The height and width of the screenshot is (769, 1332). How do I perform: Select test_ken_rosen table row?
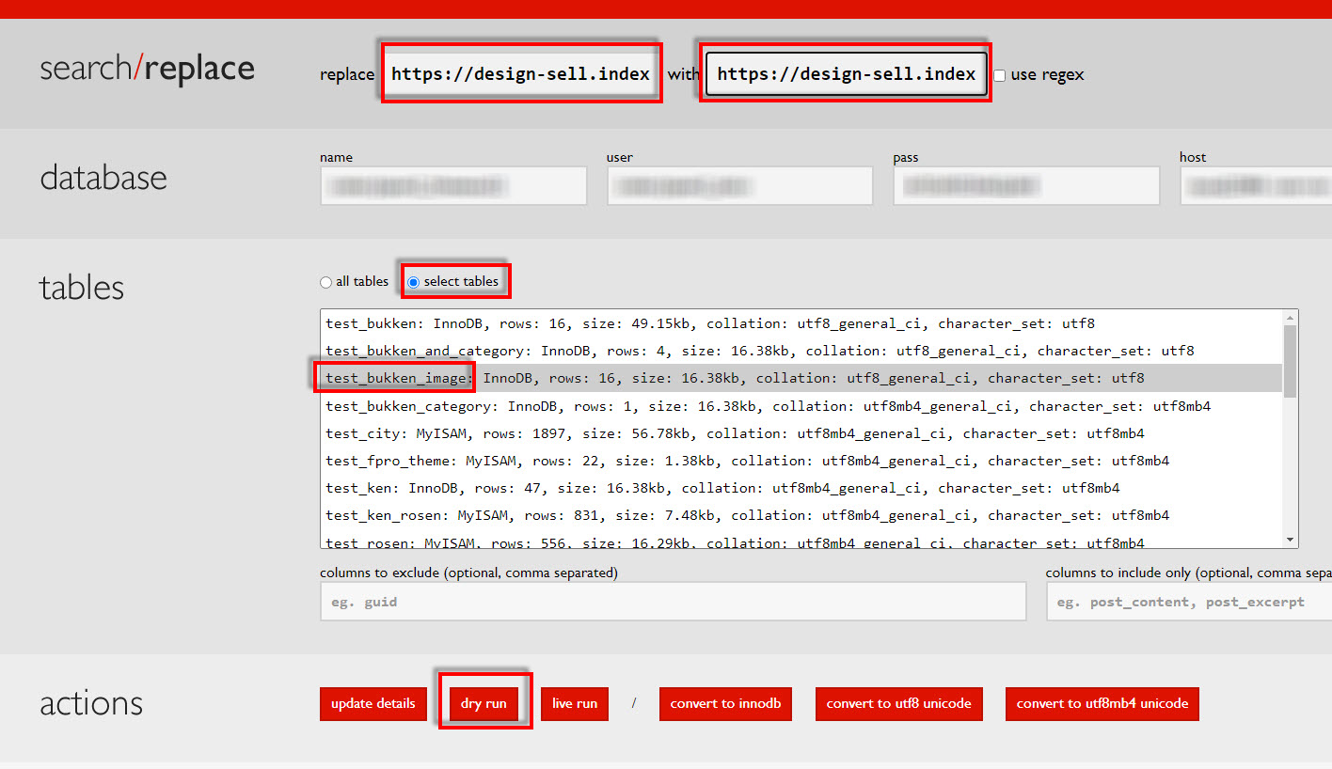pyautogui.click(x=747, y=515)
